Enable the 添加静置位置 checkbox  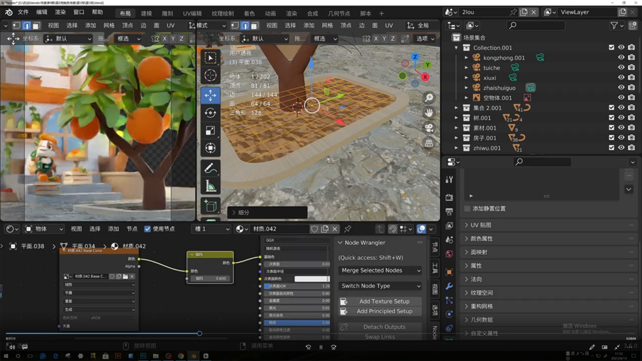[x=468, y=208]
